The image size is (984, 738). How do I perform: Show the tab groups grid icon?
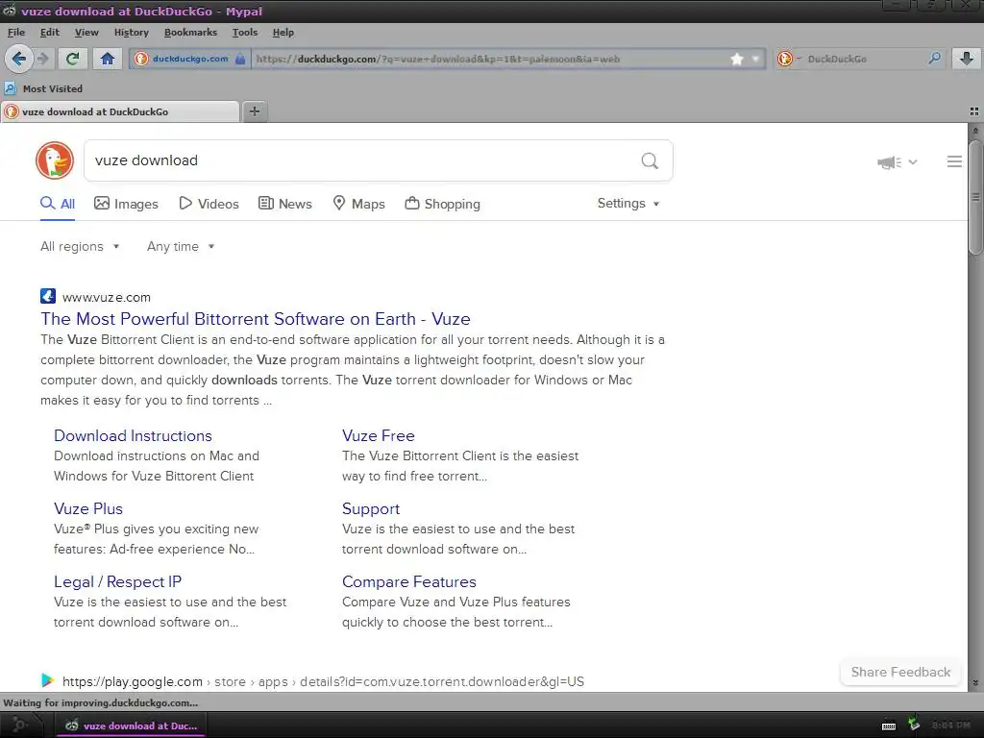click(x=974, y=111)
